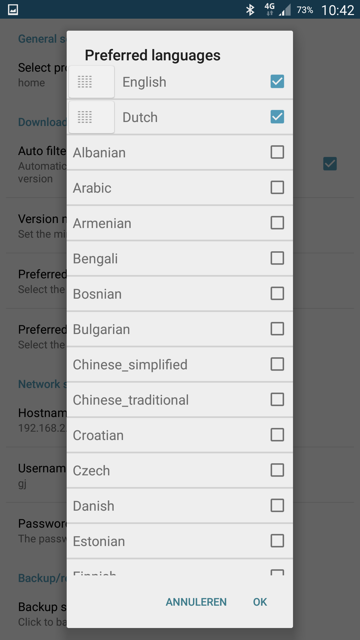Toggle the Auto filter checkbox behind the dialog
The height and width of the screenshot is (640, 360).
(x=330, y=164)
